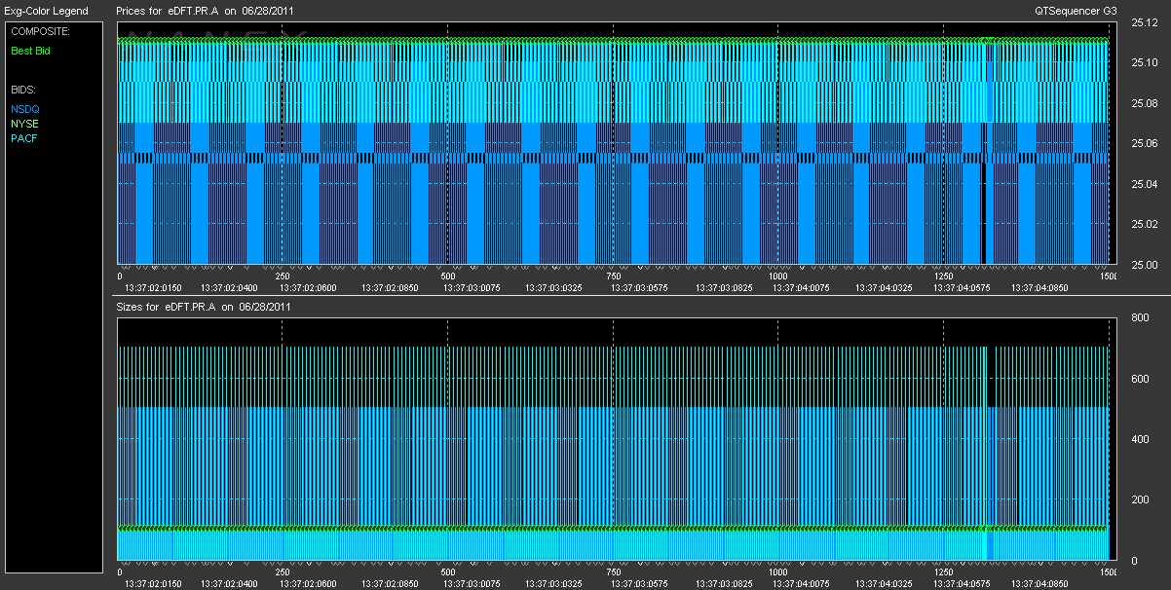This screenshot has height=590, width=1171.
Task: Click the 25.00 price axis label
Action: 1145,264
